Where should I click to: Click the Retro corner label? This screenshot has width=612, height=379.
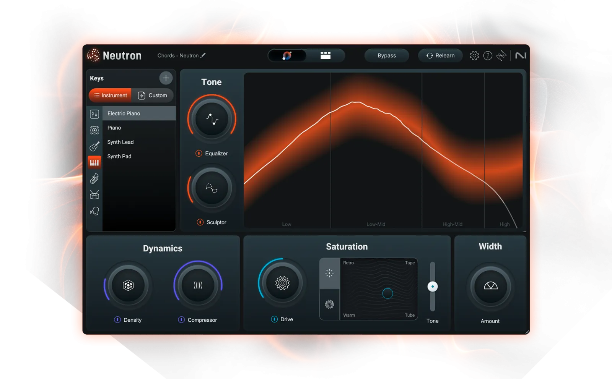point(348,263)
